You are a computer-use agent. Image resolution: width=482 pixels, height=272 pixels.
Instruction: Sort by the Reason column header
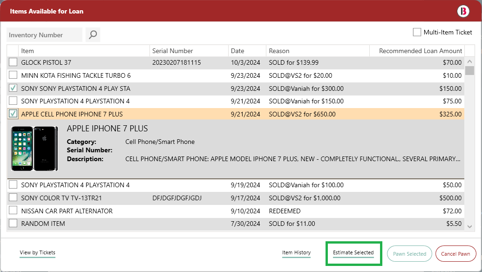318,51
